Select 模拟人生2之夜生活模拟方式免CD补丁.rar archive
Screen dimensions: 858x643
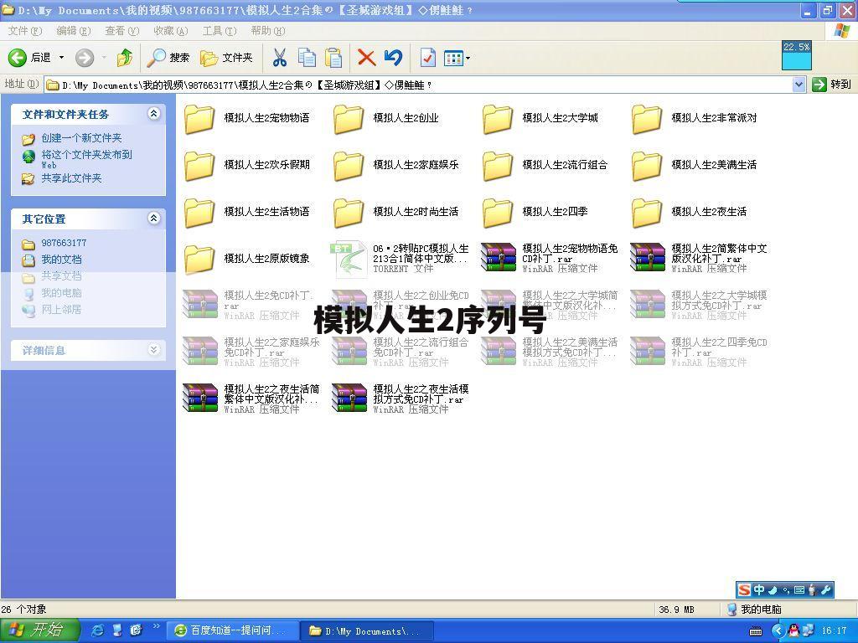(x=401, y=399)
